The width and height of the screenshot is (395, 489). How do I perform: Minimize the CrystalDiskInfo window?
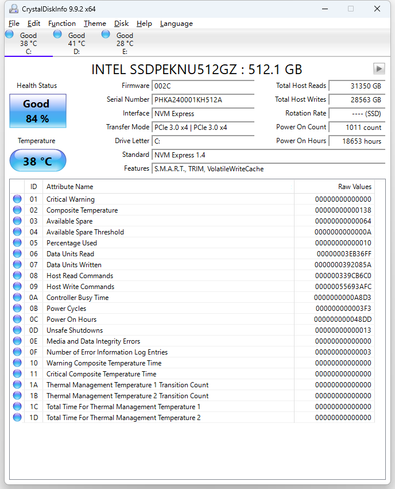[x=325, y=9]
